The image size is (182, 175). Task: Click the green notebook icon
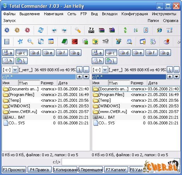point(64,41)
